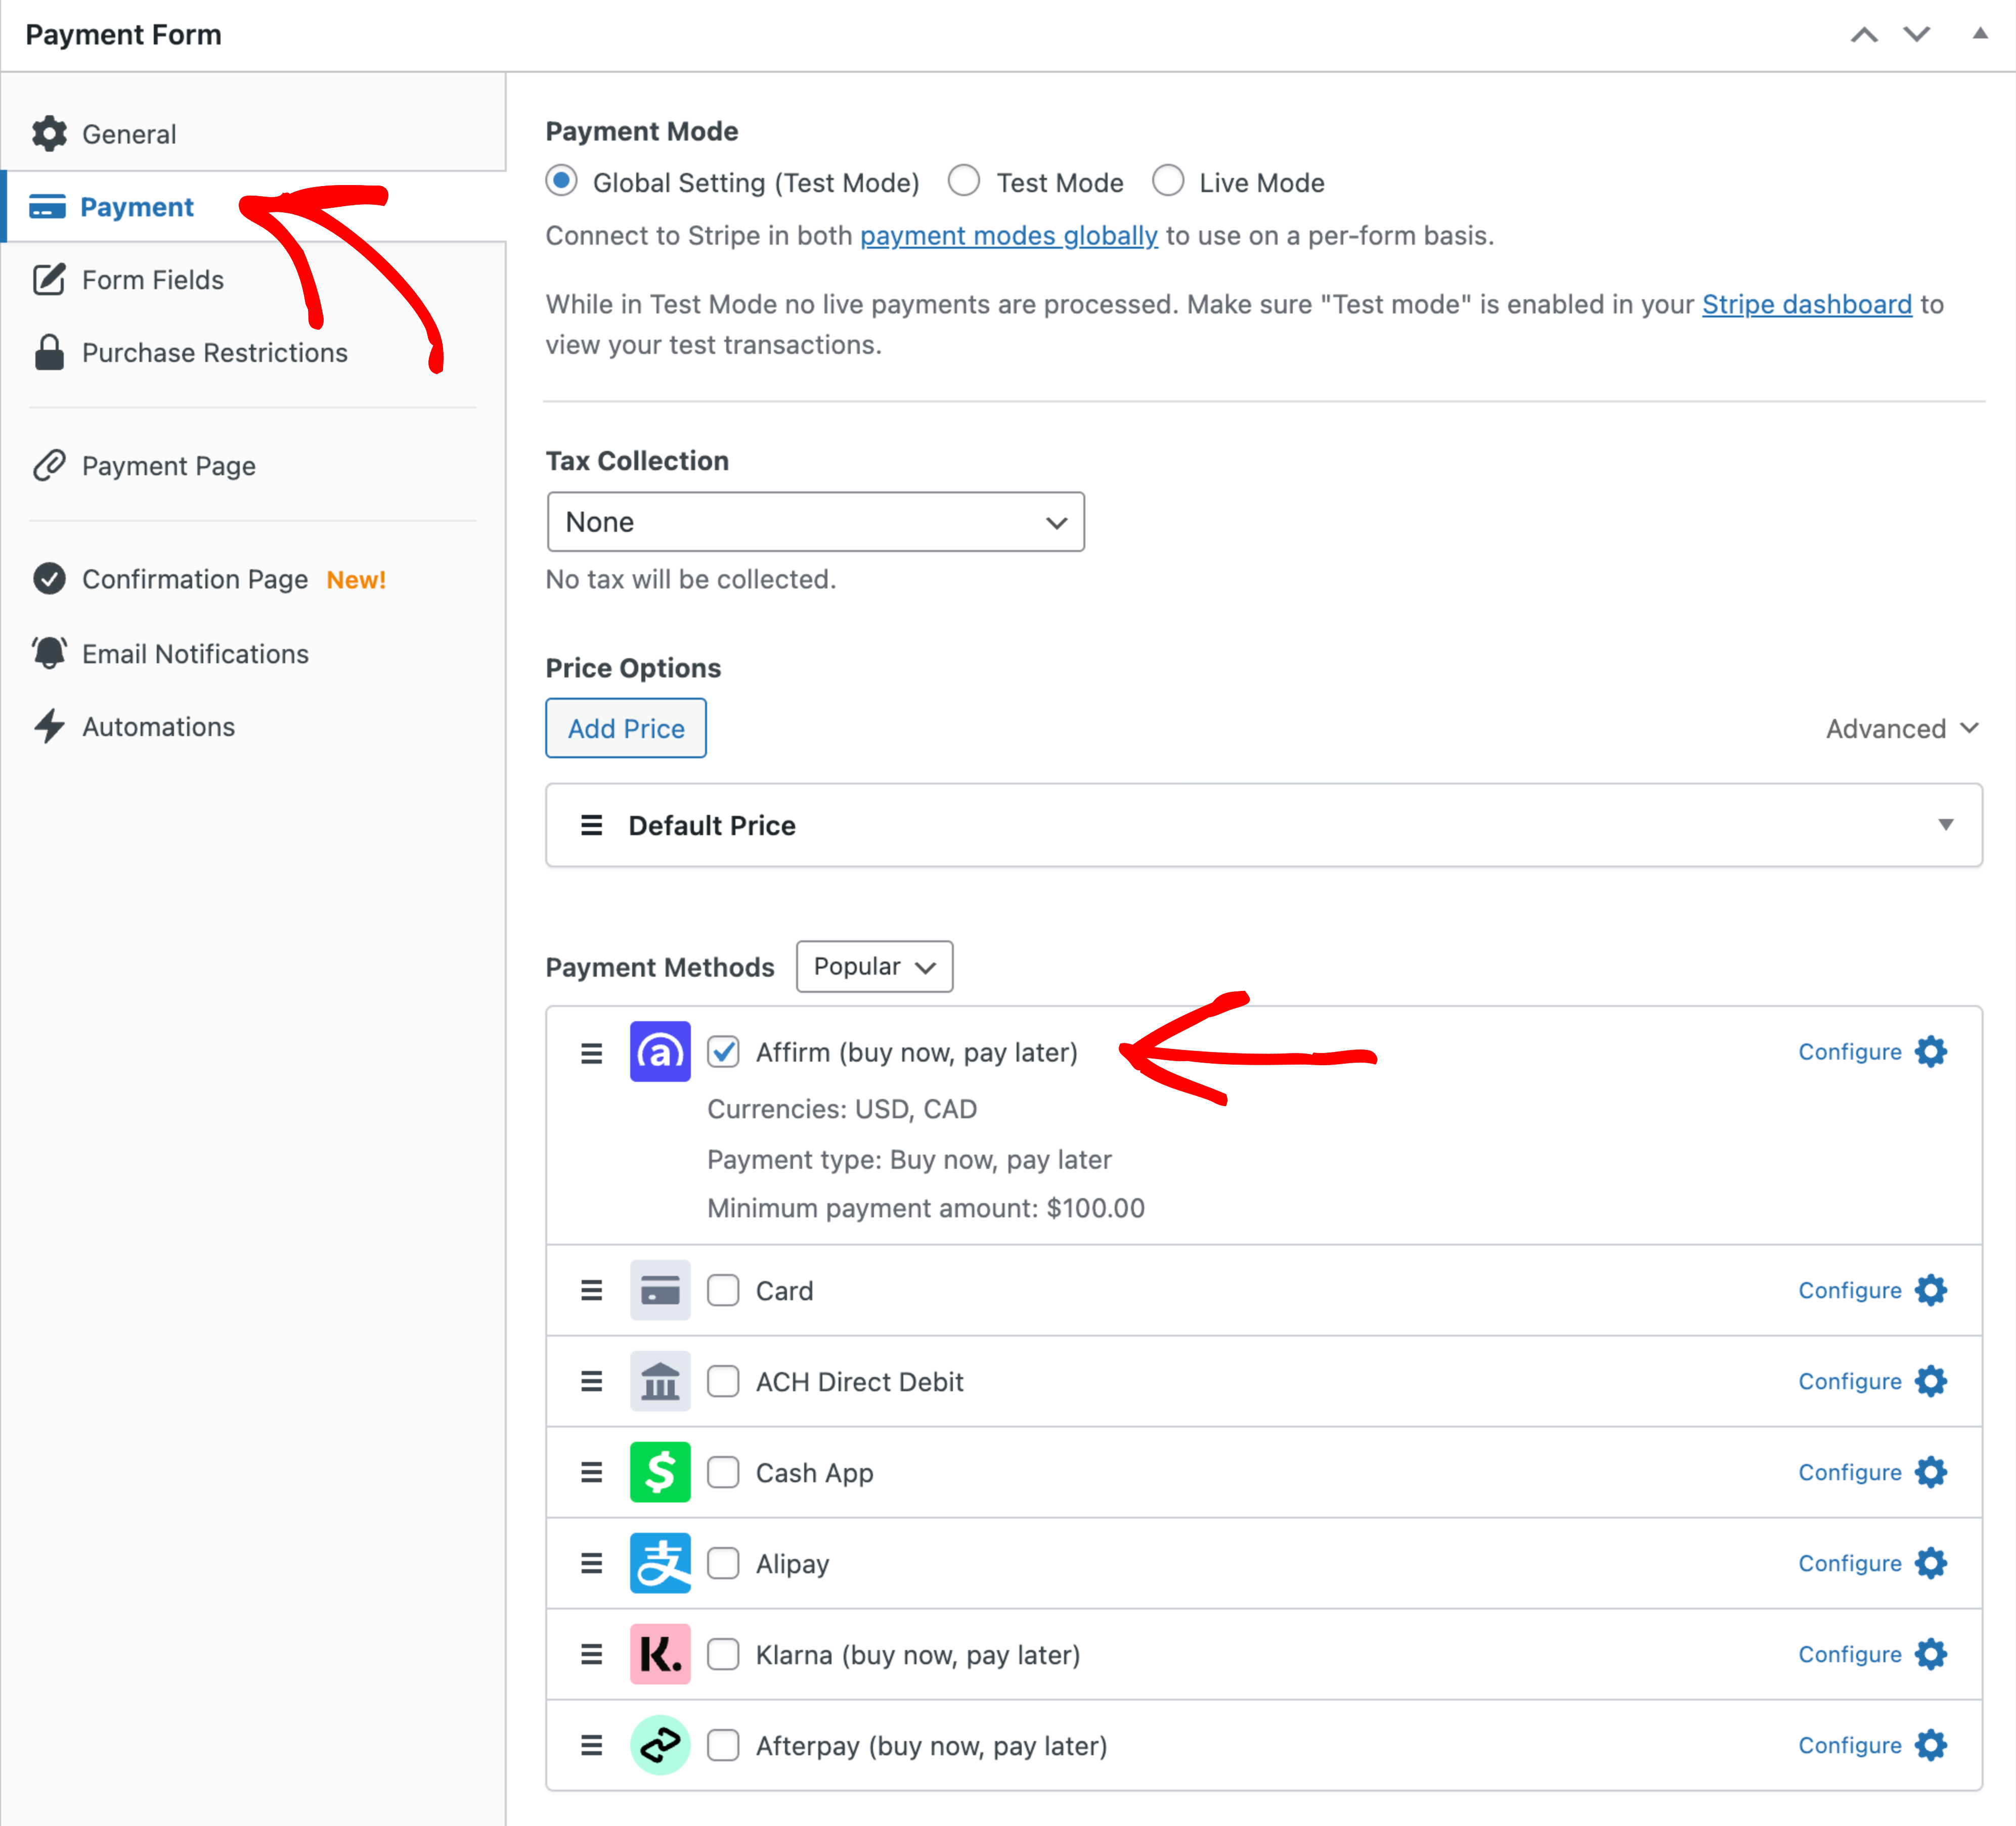Screen dimensions: 2016x1826
Task: Click the Cash App green dollar icon
Action: pos(659,1472)
